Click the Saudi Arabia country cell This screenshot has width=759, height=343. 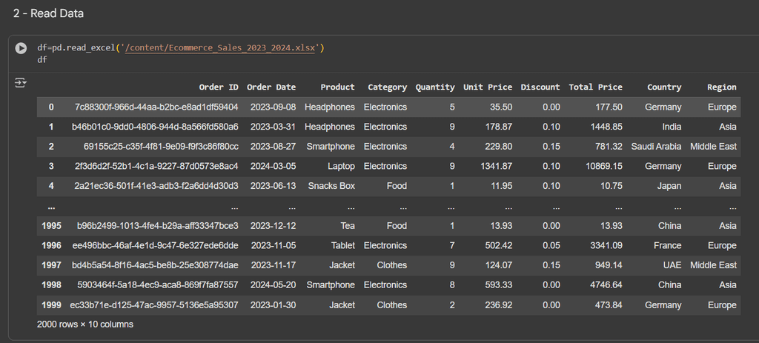(656, 147)
